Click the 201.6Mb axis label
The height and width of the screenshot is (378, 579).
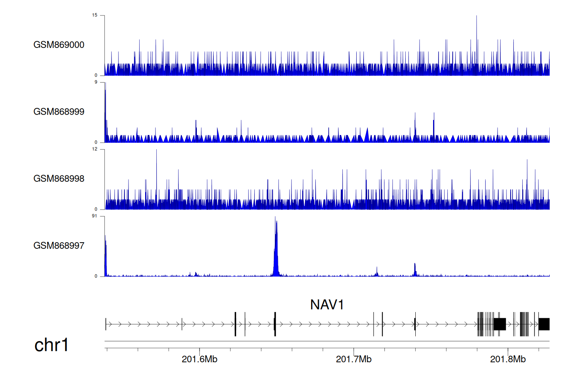[x=200, y=359]
